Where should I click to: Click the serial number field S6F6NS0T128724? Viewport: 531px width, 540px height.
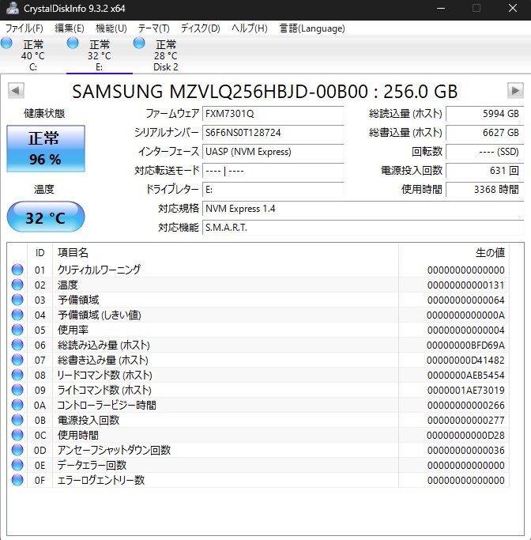tap(273, 133)
